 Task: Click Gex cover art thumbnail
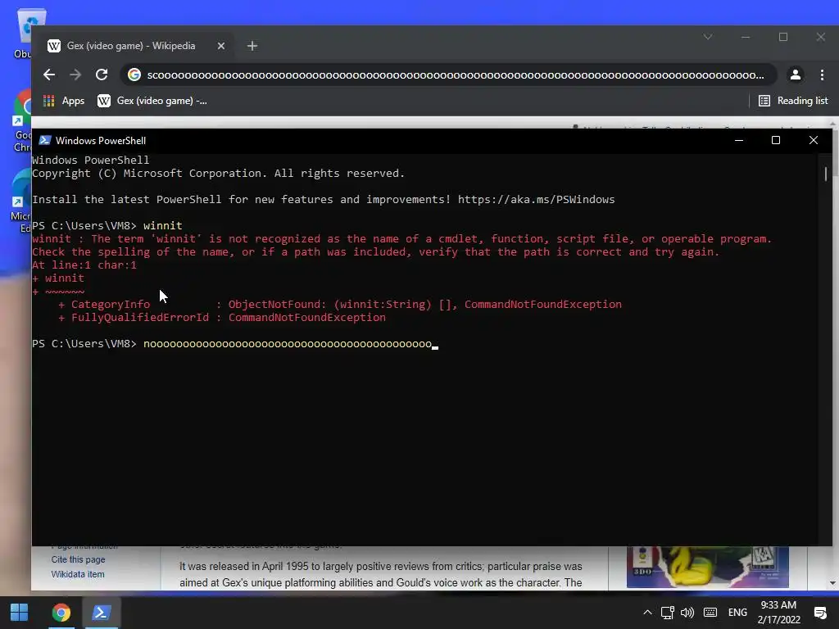click(x=707, y=567)
